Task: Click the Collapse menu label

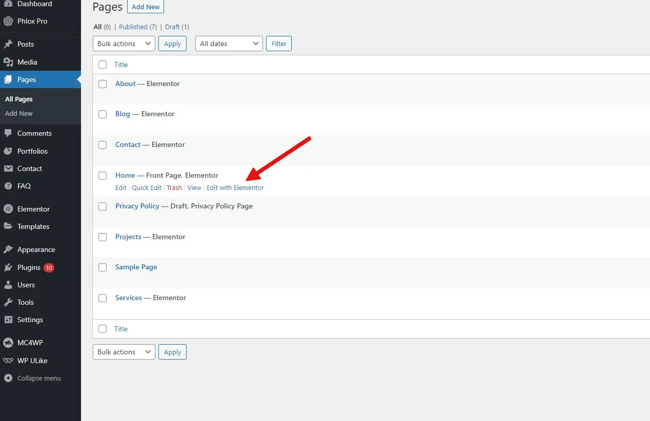Action: coord(39,378)
